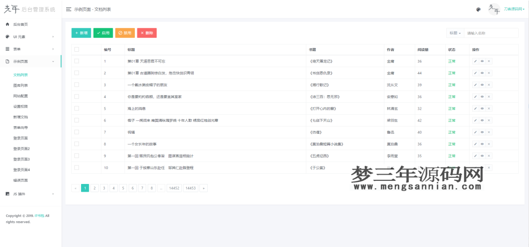Click the palette icon beside UI 元素
Viewport: 529px width, 247px height.
(7, 37)
